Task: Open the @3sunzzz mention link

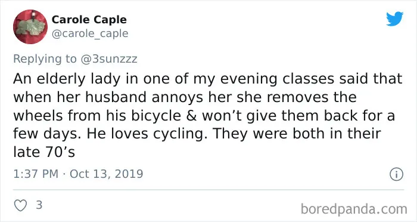Action: click(x=109, y=58)
